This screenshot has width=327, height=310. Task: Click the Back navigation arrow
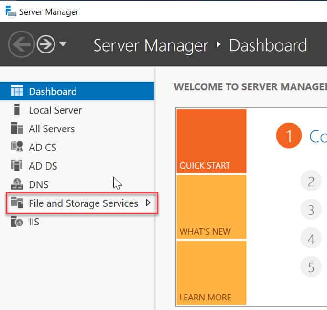tap(21, 44)
